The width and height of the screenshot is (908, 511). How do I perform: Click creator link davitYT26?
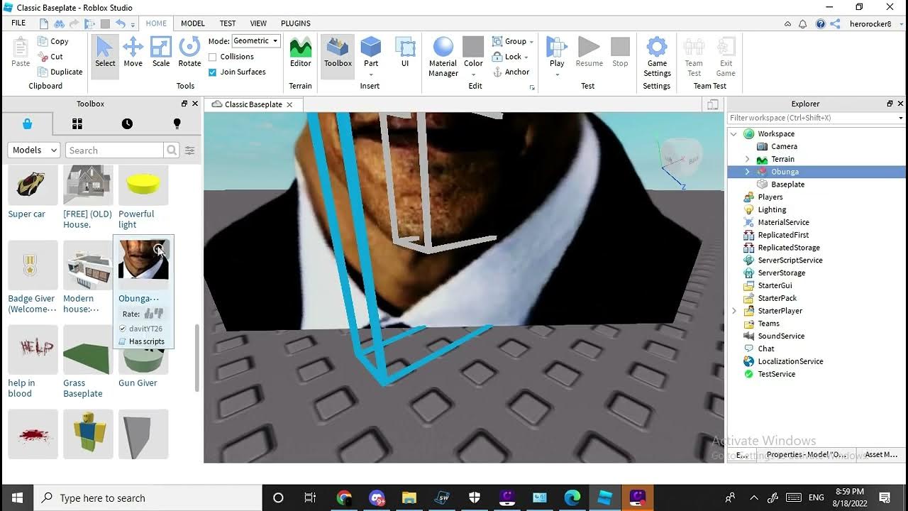click(145, 329)
